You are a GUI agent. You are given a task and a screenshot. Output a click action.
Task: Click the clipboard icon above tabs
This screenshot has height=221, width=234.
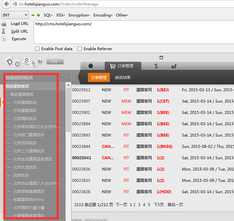coord(161,57)
